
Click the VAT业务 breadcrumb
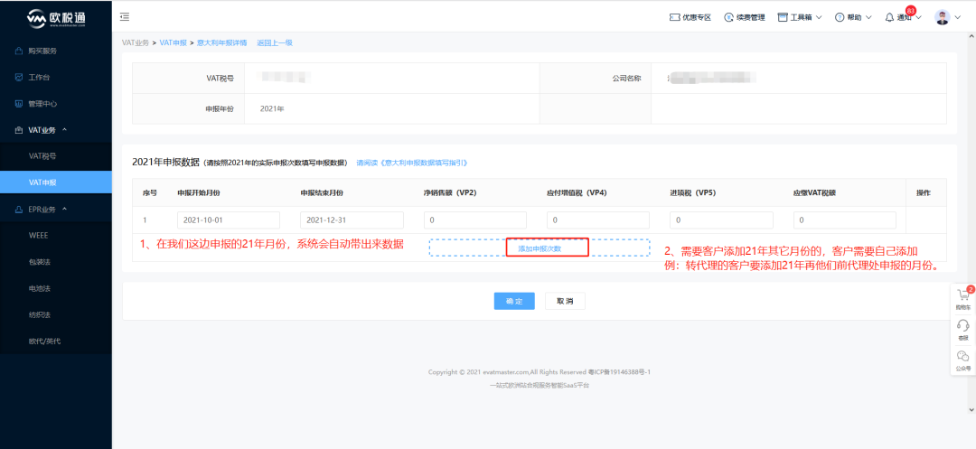(135, 42)
